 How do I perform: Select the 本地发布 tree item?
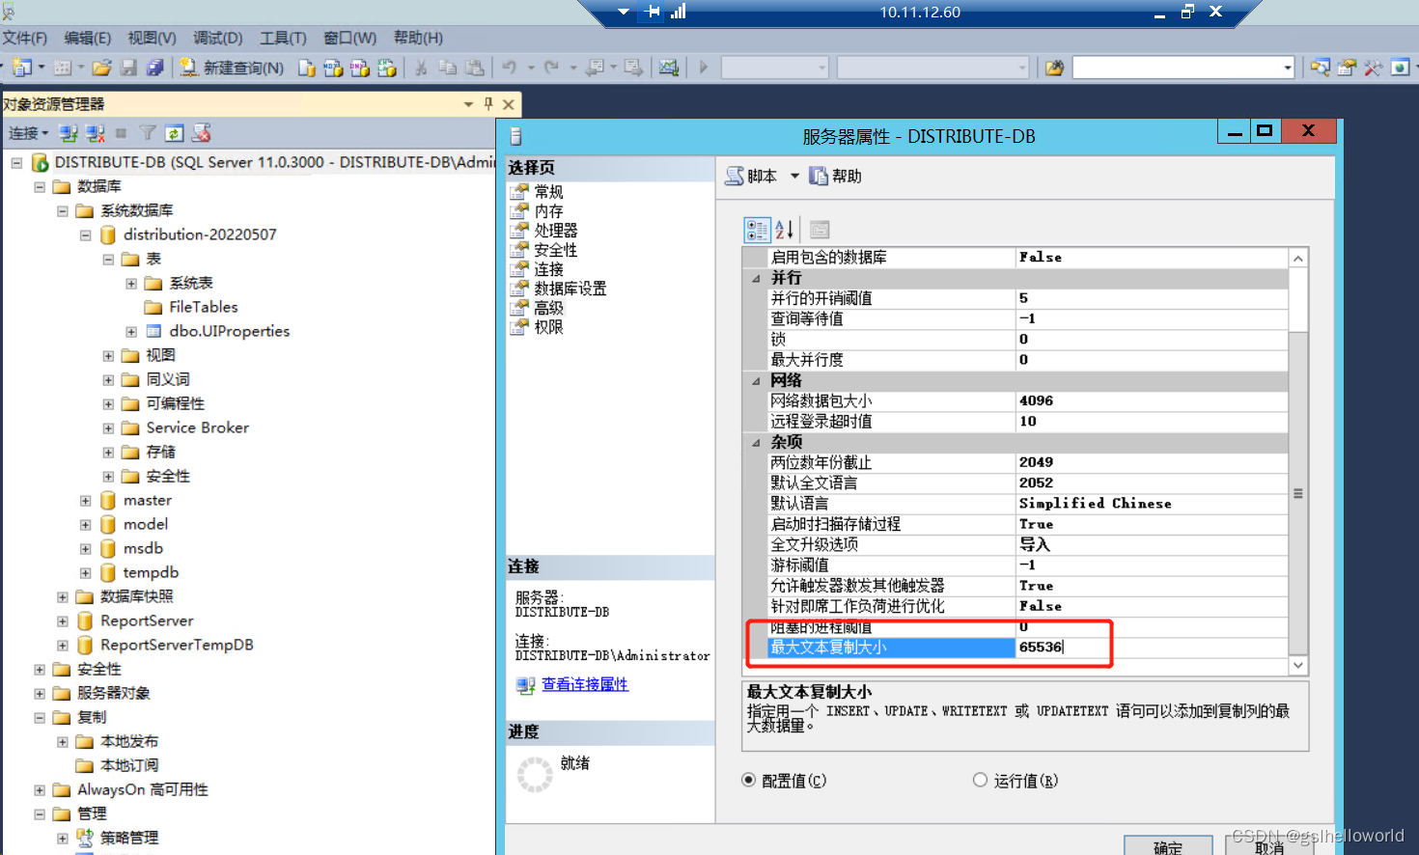pyautogui.click(x=129, y=741)
